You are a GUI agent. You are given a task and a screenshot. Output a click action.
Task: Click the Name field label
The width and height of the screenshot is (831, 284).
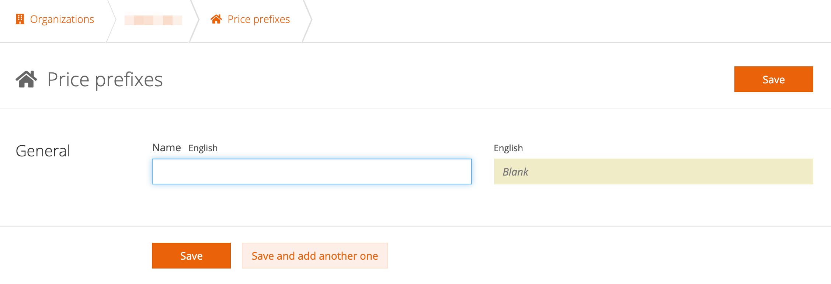(x=167, y=148)
